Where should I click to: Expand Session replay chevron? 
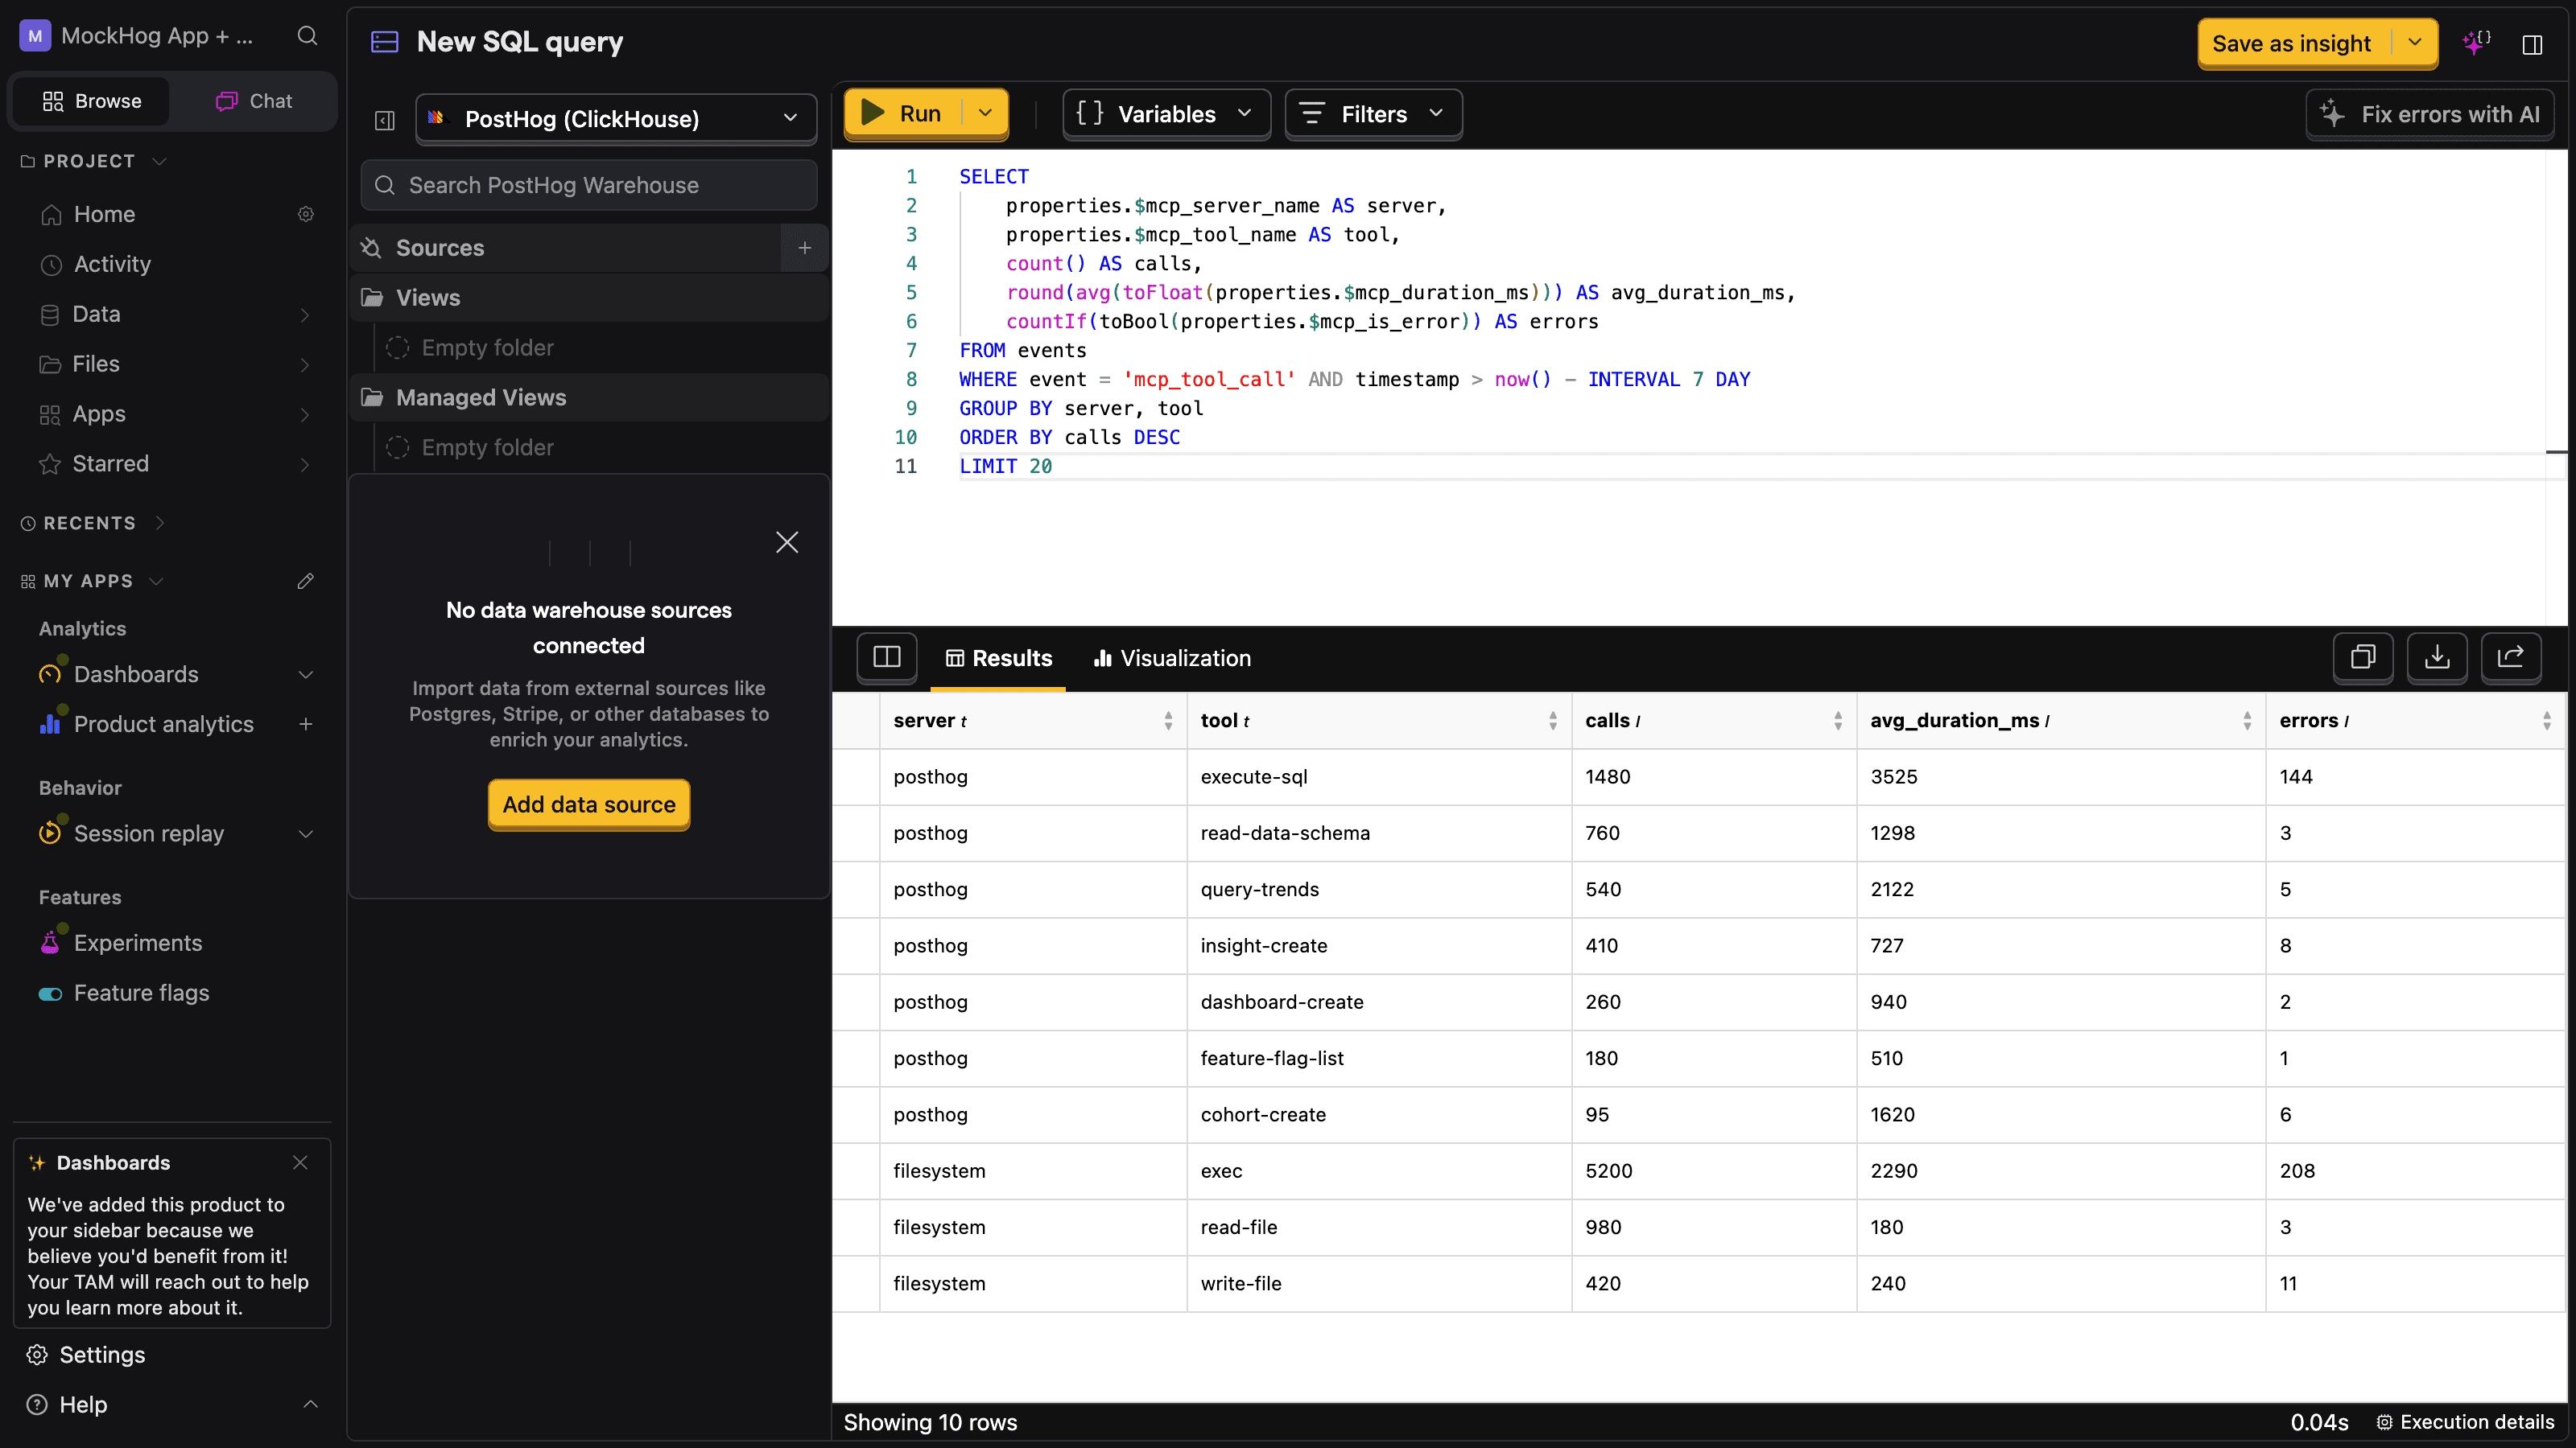[x=306, y=833]
